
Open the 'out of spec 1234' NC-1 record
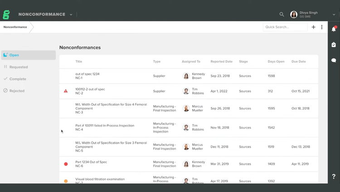click(x=87, y=74)
